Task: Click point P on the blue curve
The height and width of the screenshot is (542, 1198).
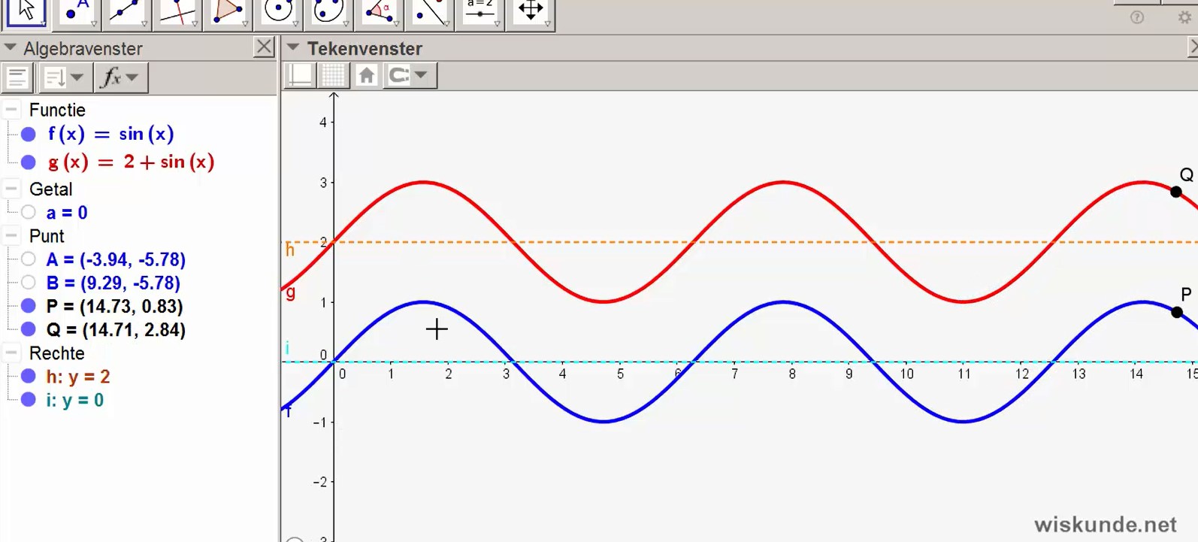Action: (1177, 312)
